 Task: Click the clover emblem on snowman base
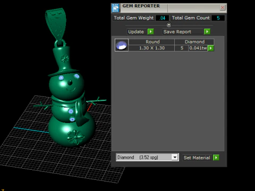[x=75, y=137]
